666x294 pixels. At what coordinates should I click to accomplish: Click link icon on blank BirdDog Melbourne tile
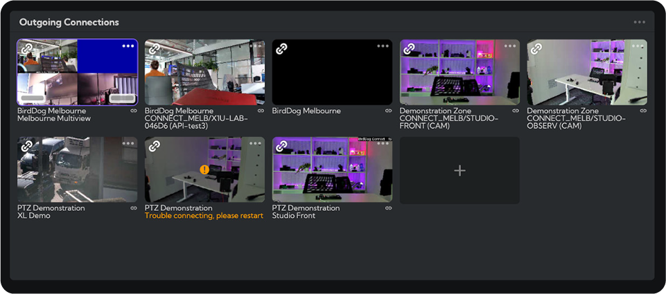tap(281, 49)
